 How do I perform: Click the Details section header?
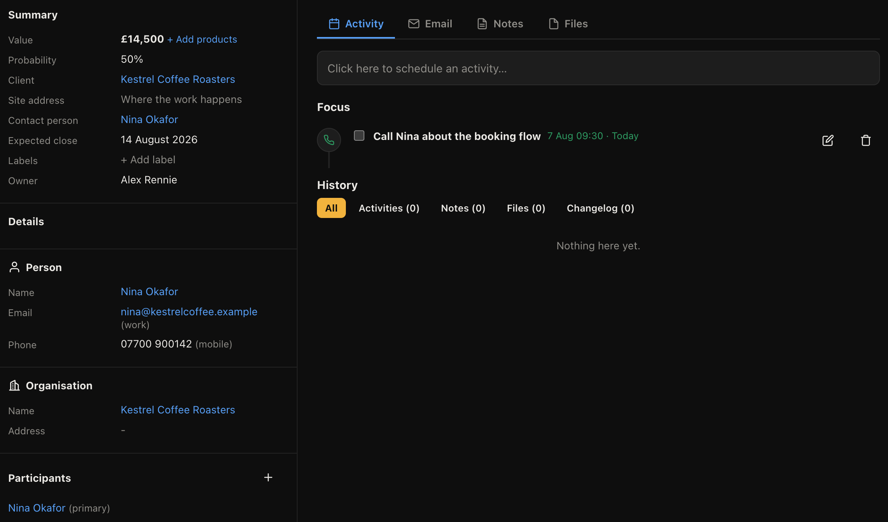(26, 222)
